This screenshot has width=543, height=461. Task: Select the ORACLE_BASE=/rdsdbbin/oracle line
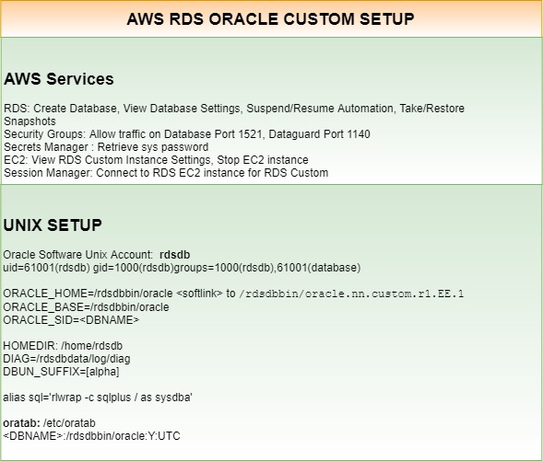[x=86, y=306]
